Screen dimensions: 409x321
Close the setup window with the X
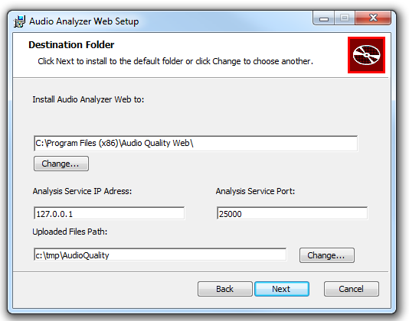pos(373,18)
